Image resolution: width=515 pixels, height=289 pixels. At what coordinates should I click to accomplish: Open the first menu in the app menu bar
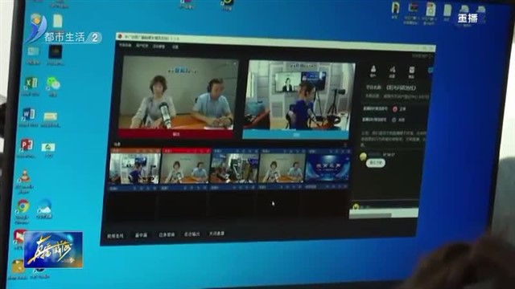pyautogui.click(x=126, y=45)
